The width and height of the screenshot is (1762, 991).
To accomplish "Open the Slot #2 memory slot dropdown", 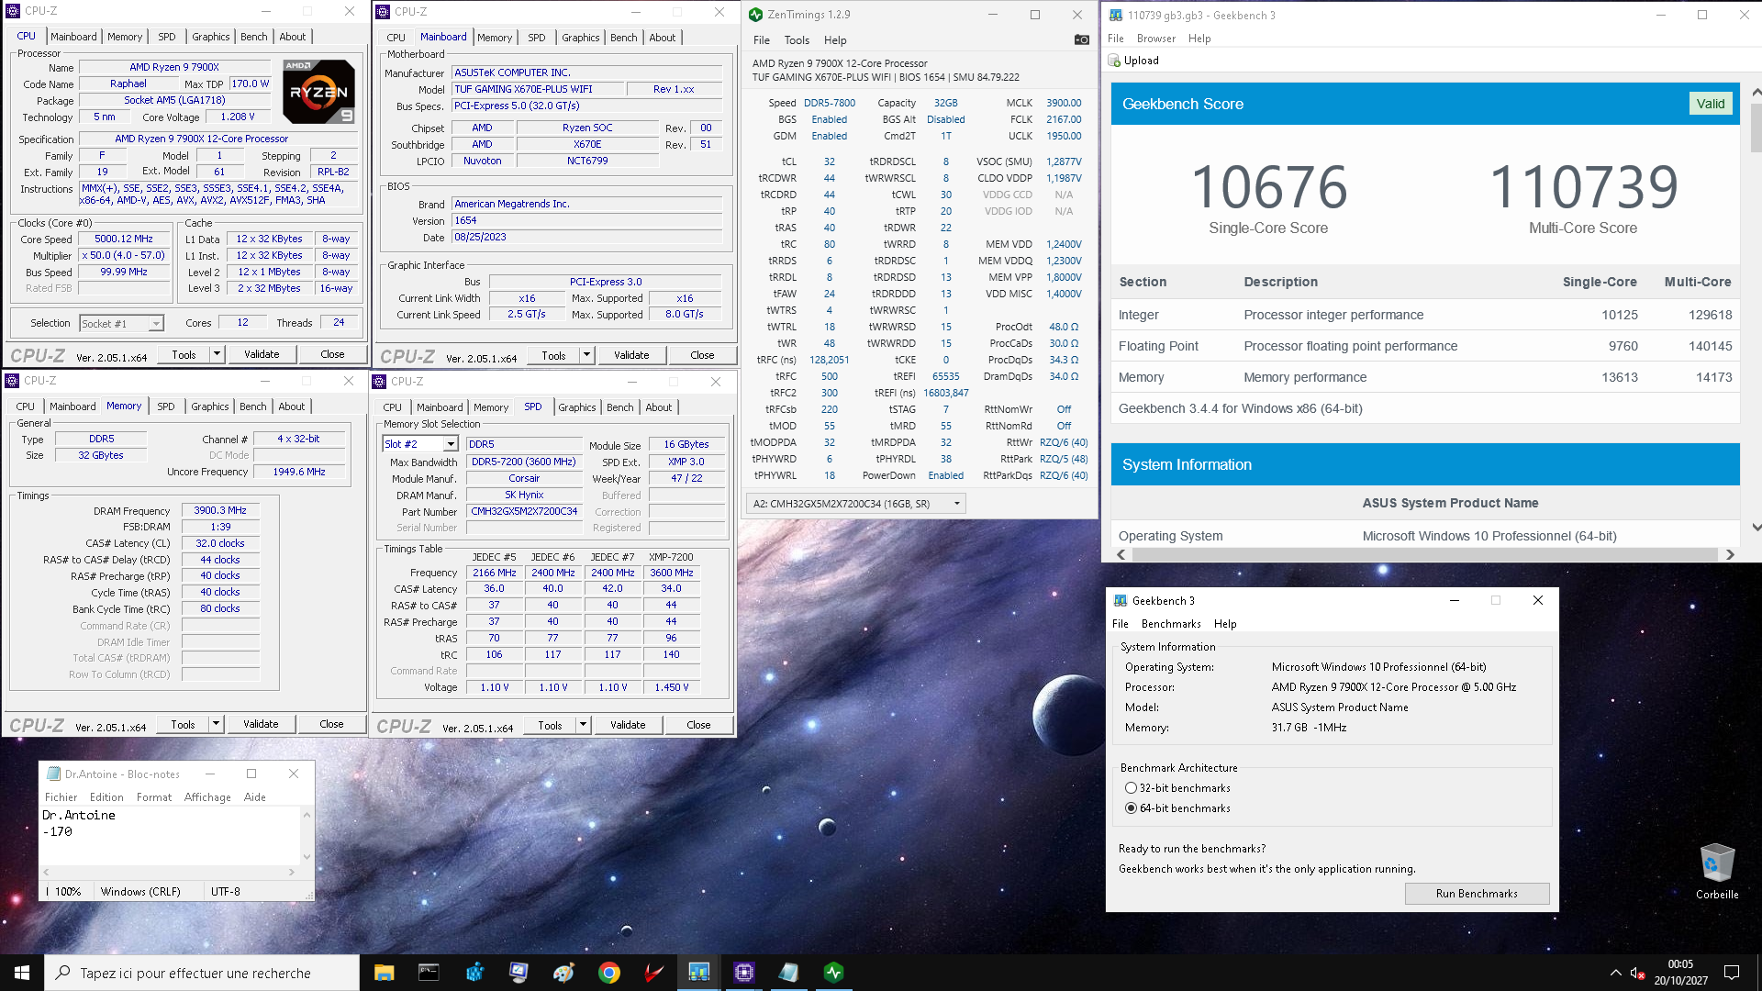I will tap(451, 444).
